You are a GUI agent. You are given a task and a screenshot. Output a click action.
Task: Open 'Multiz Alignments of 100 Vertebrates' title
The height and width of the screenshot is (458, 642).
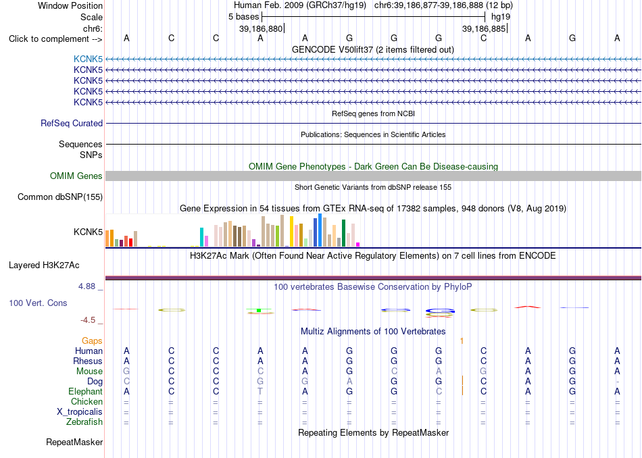click(373, 331)
